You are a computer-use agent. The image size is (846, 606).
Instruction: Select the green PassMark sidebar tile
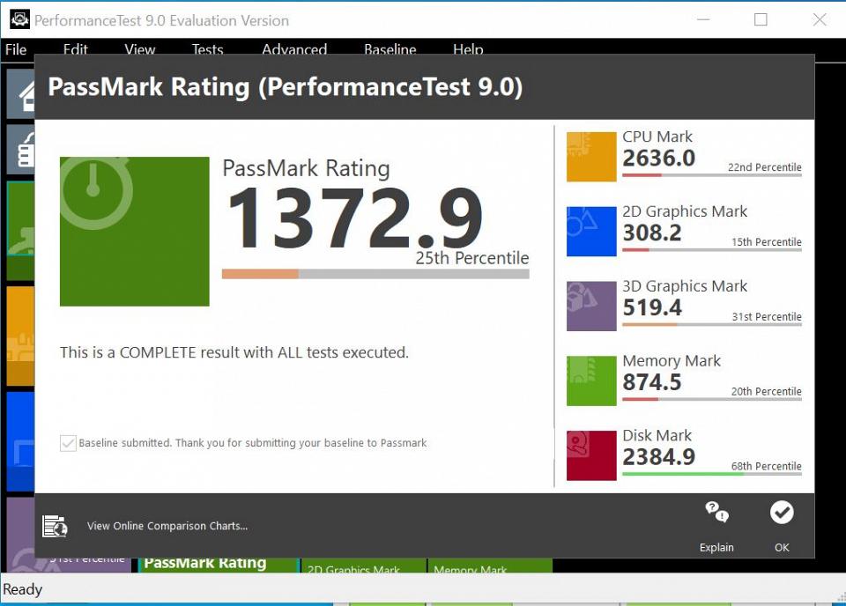[x=21, y=231]
